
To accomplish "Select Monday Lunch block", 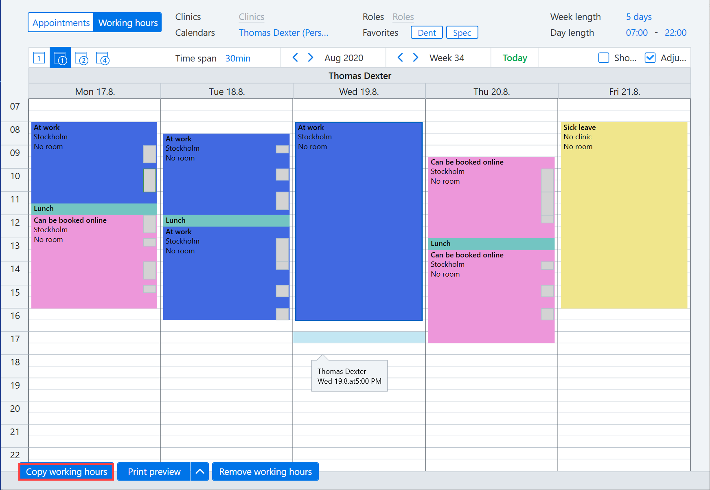I will click(x=94, y=209).
